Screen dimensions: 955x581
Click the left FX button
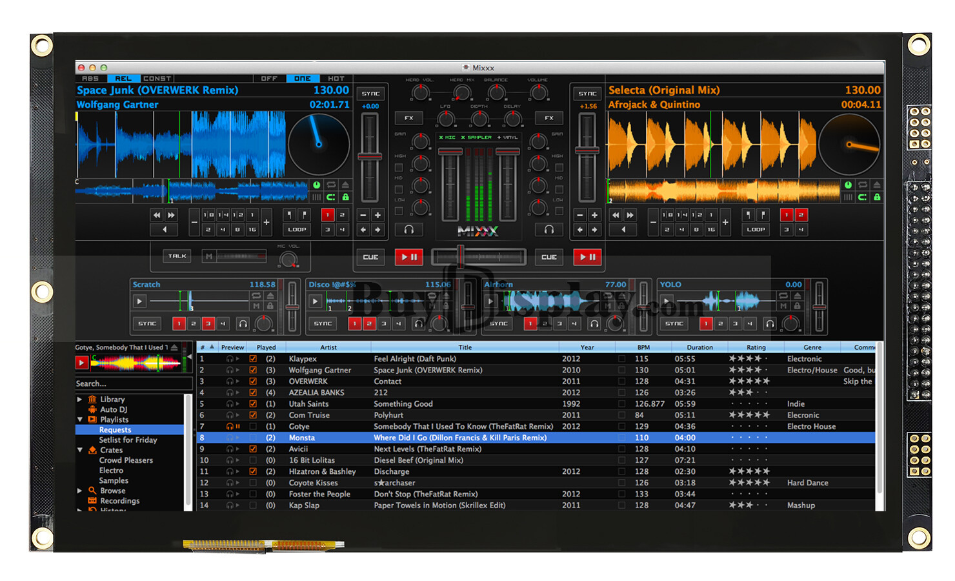[408, 118]
